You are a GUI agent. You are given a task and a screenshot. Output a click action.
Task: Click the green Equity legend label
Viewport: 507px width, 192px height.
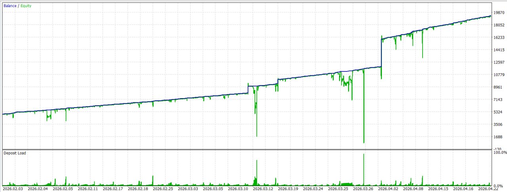pyautogui.click(x=26, y=6)
